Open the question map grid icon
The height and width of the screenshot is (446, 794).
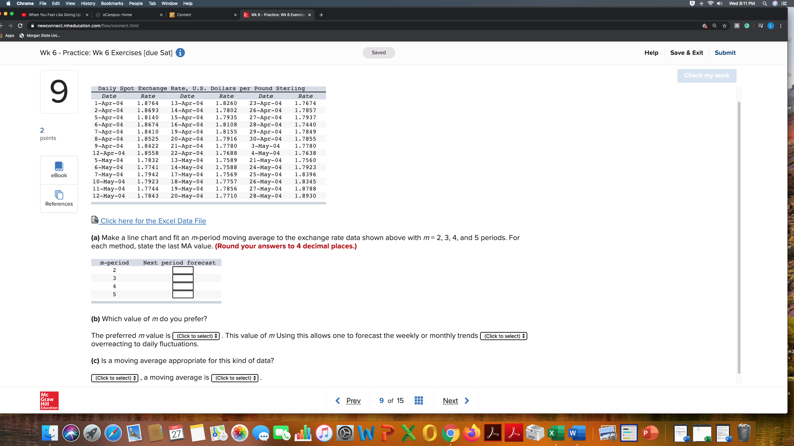point(418,400)
